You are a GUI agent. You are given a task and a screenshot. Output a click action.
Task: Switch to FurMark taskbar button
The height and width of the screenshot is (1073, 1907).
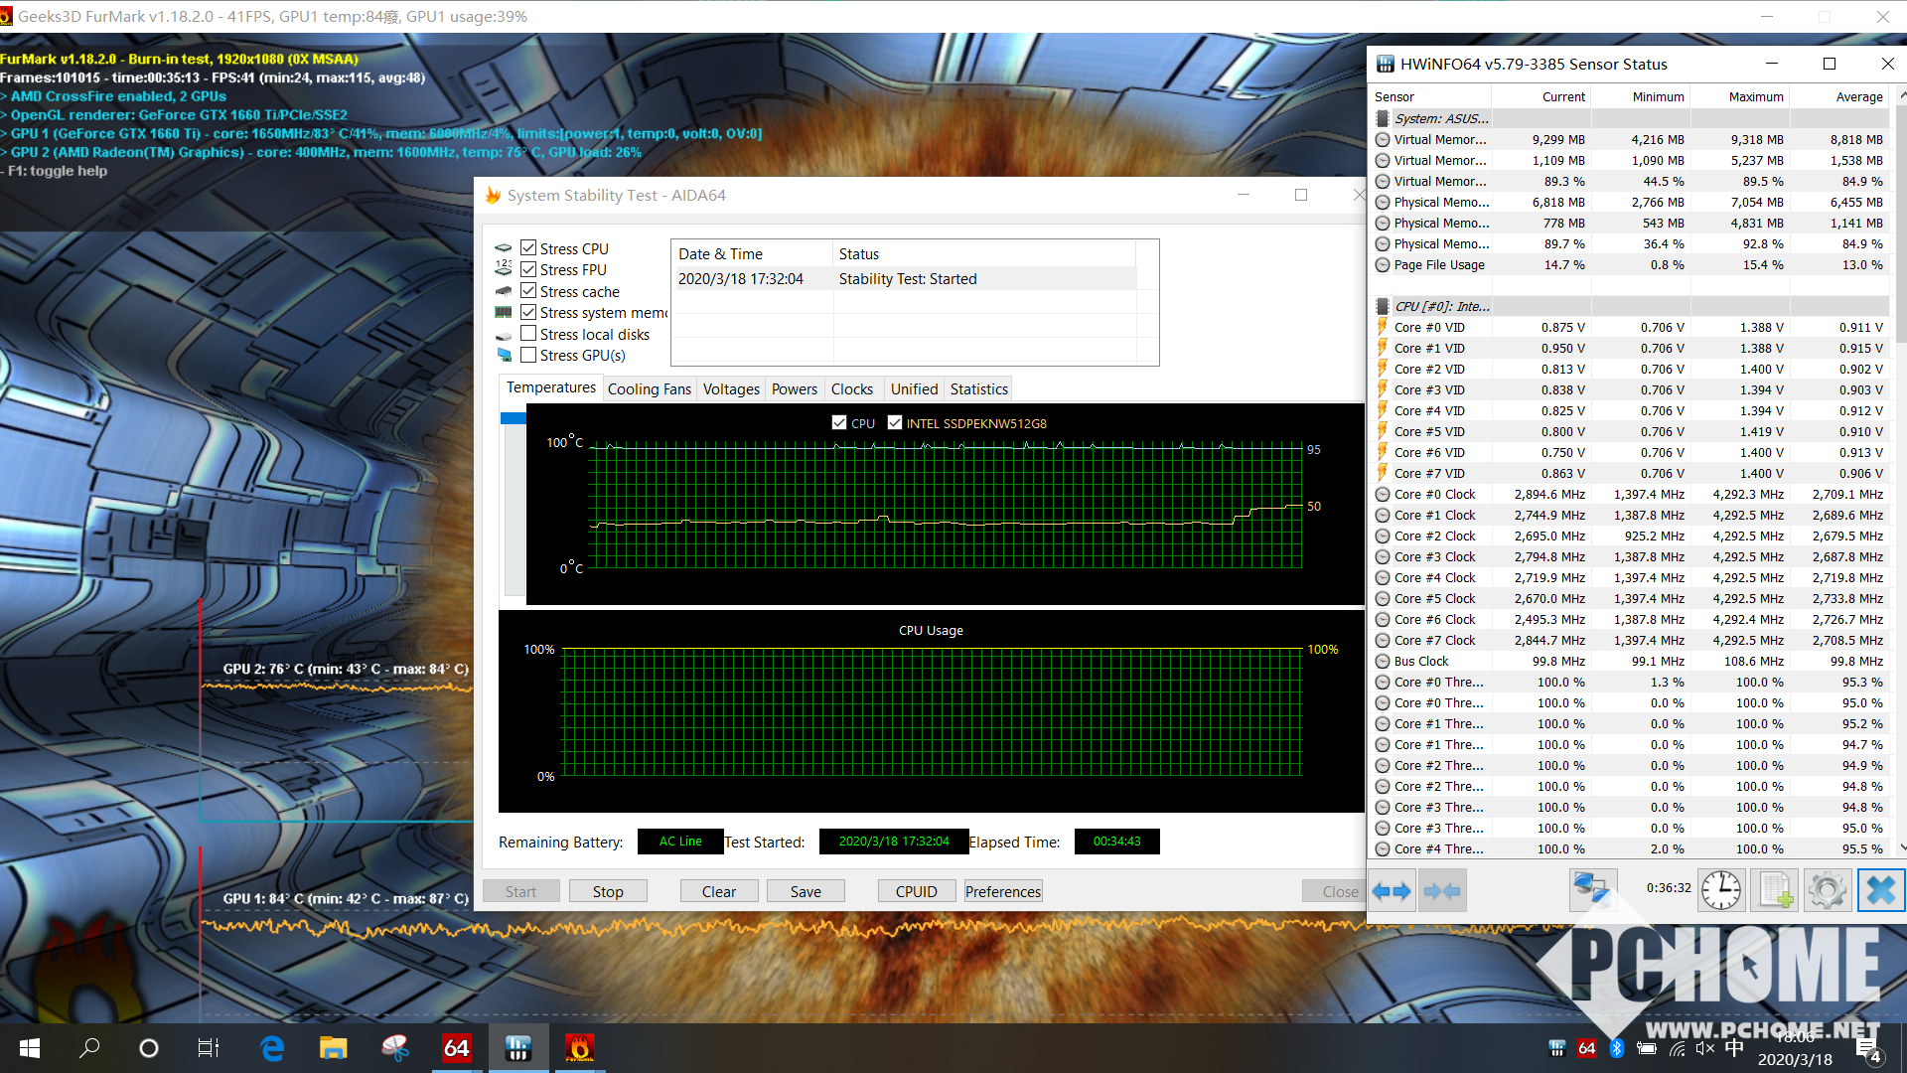click(x=579, y=1048)
